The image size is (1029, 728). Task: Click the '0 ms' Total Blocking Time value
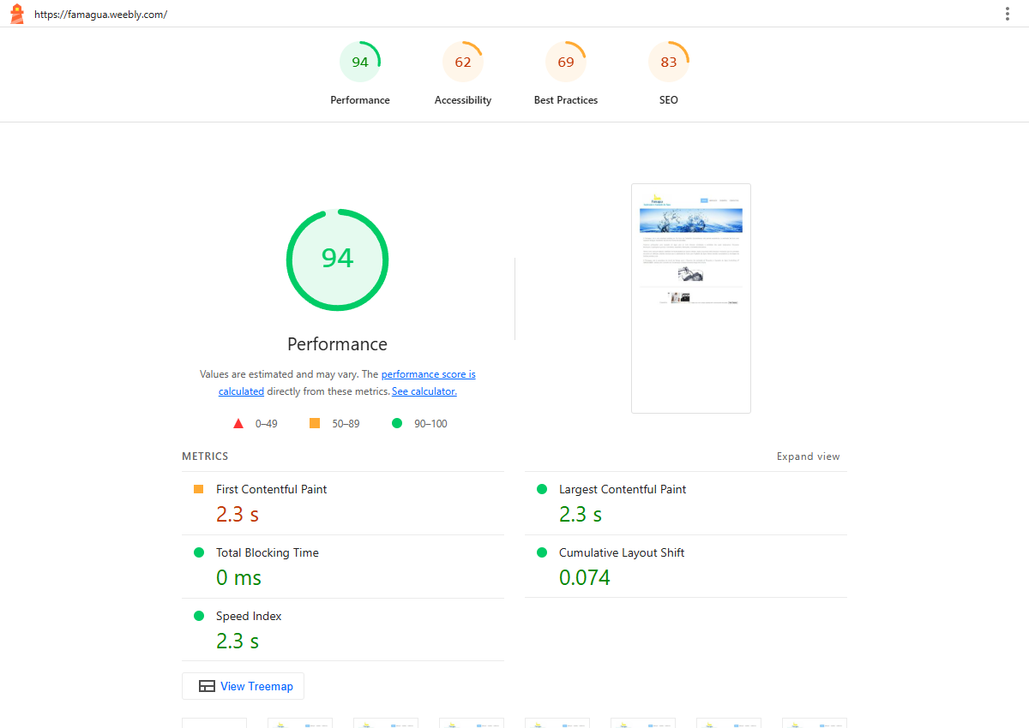(x=239, y=577)
